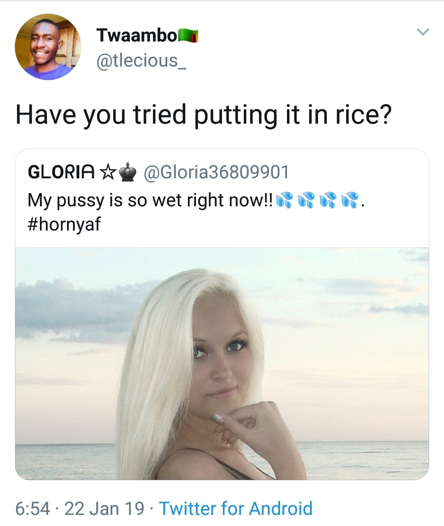Click GLORIA's display name
The height and width of the screenshot is (526, 444).
pos(61,172)
